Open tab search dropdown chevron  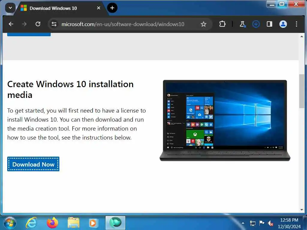pyautogui.click(x=10, y=8)
